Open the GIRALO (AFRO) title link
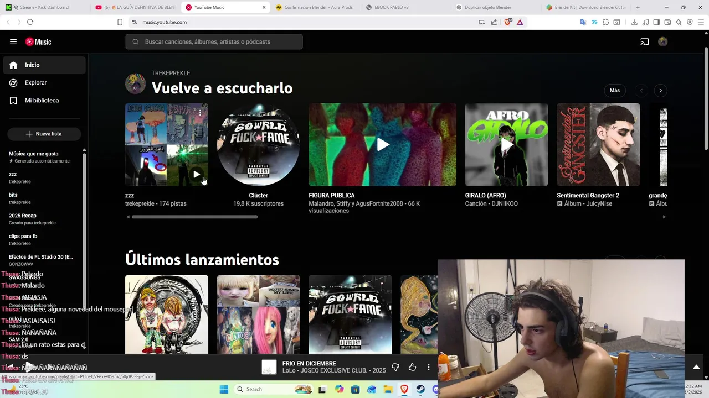Screen dimensions: 709x398 coord(486,196)
